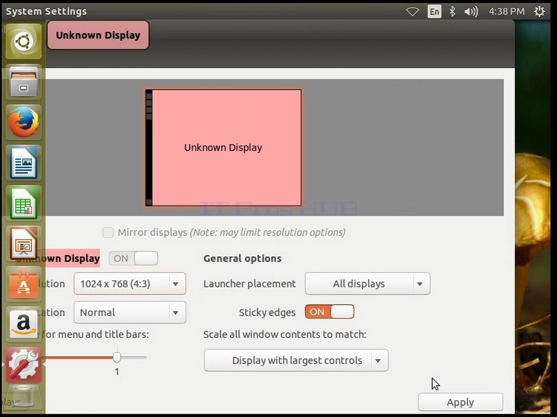Image resolution: width=557 pixels, height=417 pixels.
Task: Enable the Mirror displays checkbox
Action: tap(108, 232)
